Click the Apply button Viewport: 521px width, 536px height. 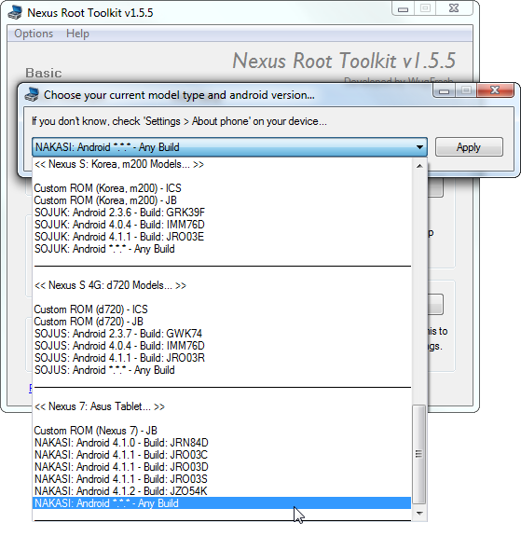pyautogui.click(x=469, y=147)
